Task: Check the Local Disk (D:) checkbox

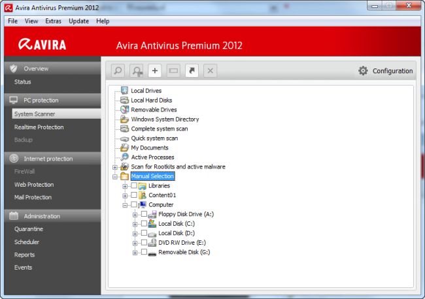Action: click(144, 233)
